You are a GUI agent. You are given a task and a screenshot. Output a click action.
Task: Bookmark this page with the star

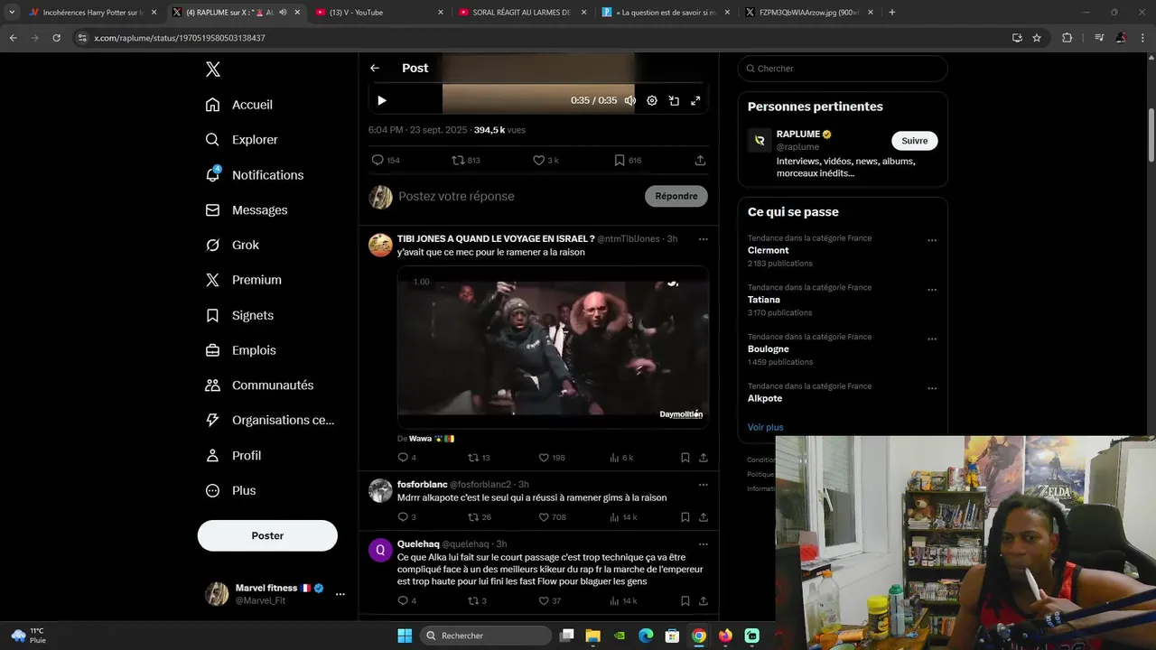pos(1037,38)
